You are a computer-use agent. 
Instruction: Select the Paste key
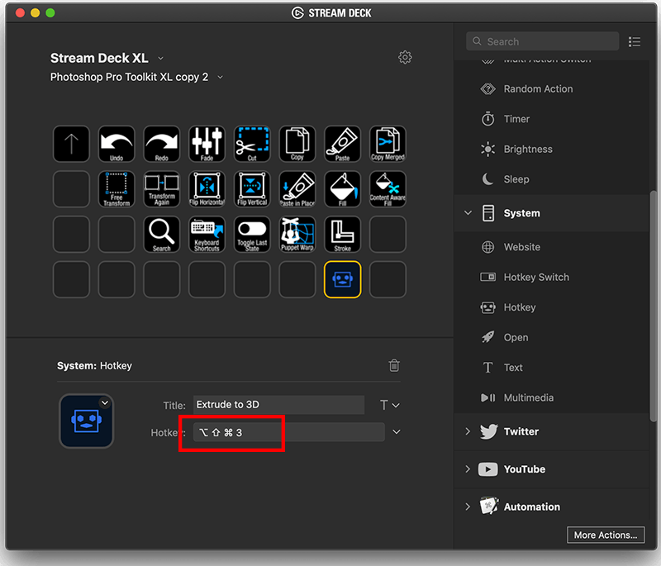(342, 144)
